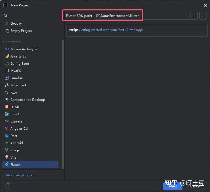
Task: Click the Vue.js V icon
Action: (7, 150)
